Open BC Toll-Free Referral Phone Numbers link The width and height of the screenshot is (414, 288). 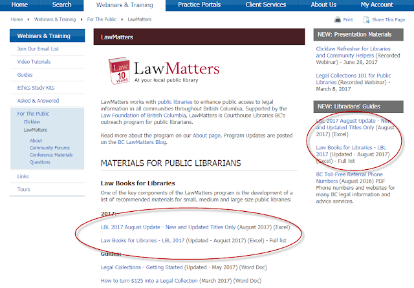tap(349, 178)
